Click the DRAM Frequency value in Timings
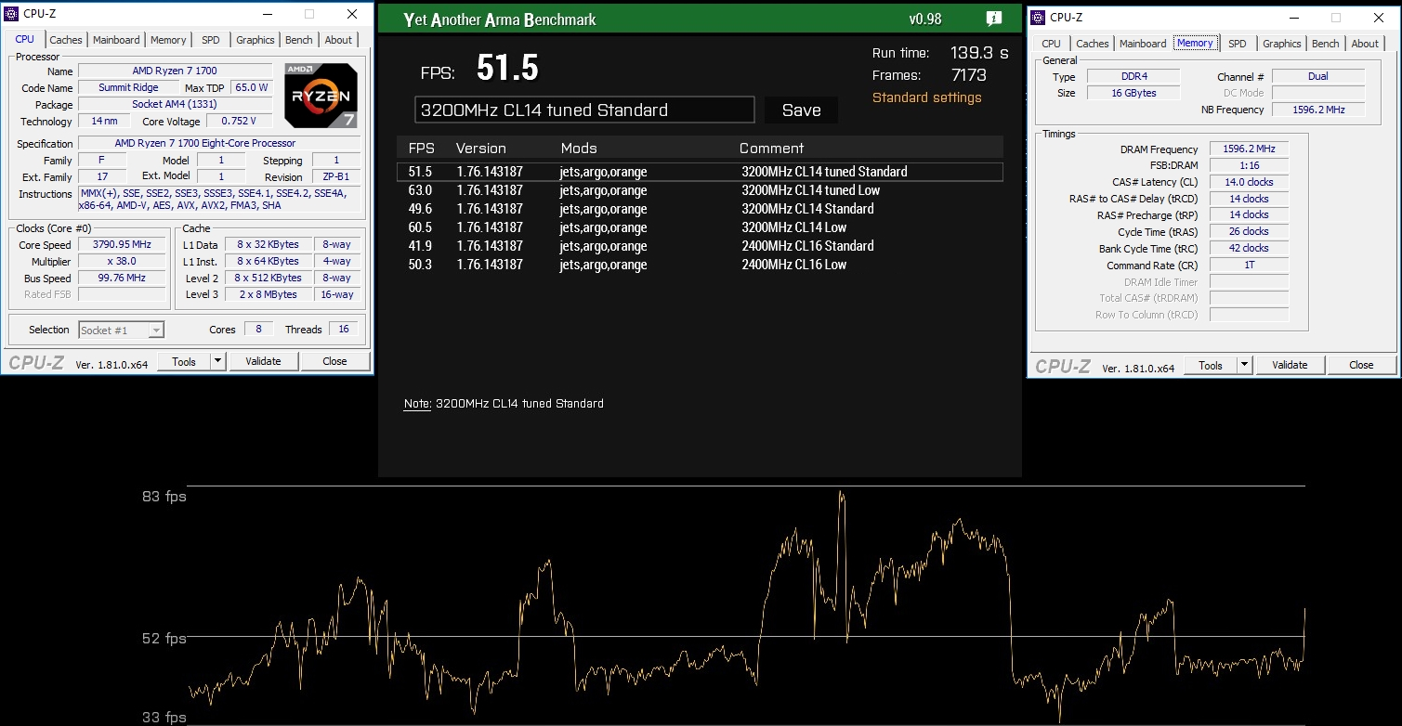 [1249, 149]
